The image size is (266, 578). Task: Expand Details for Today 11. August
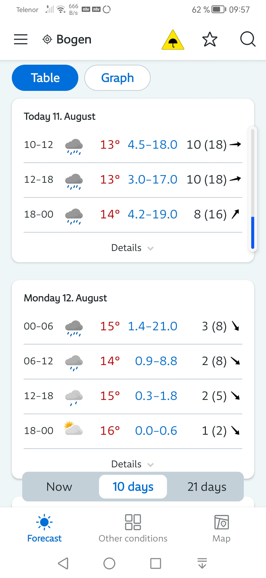point(132,247)
